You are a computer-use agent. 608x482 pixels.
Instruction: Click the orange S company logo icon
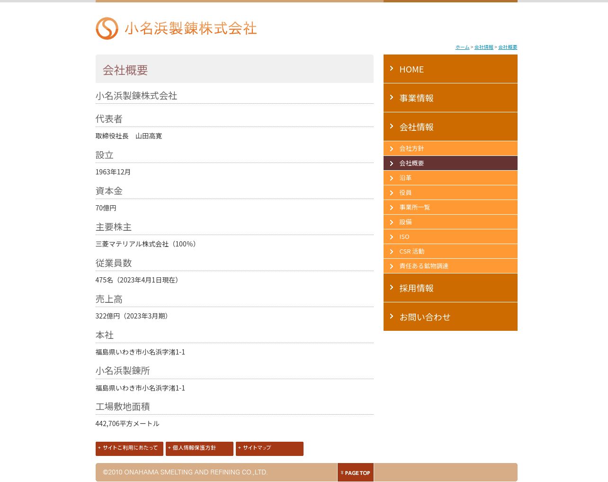[107, 28]
